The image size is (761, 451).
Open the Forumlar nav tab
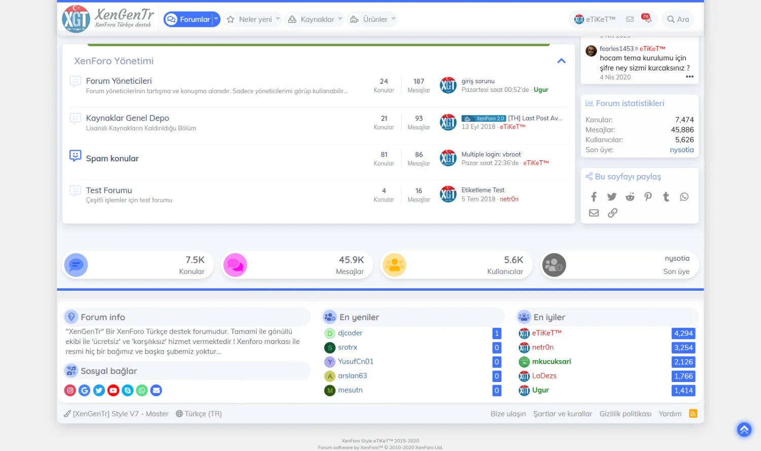pyautogui.click(x=188, y=19)
